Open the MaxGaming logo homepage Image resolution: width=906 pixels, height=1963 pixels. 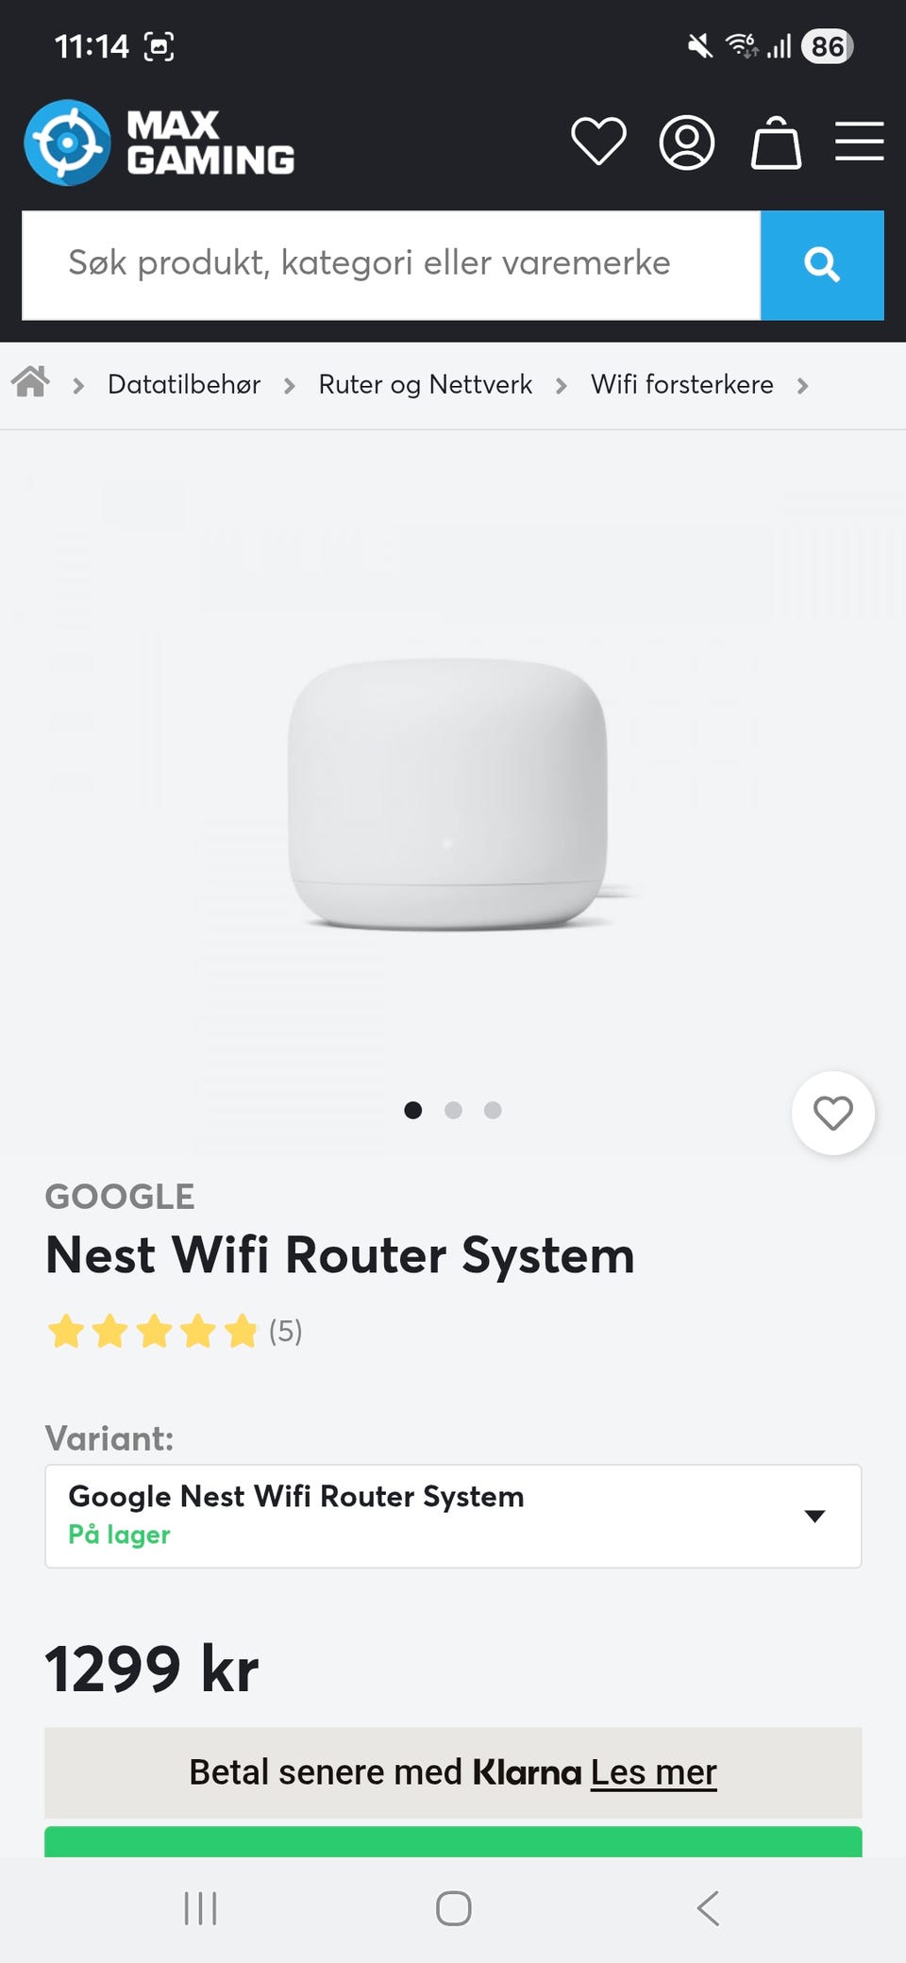[159, 143]
